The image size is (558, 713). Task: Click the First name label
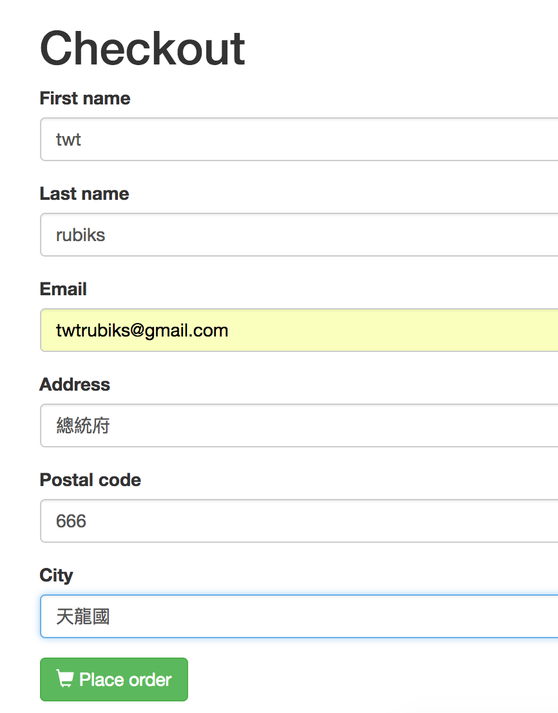click(85, 99)
